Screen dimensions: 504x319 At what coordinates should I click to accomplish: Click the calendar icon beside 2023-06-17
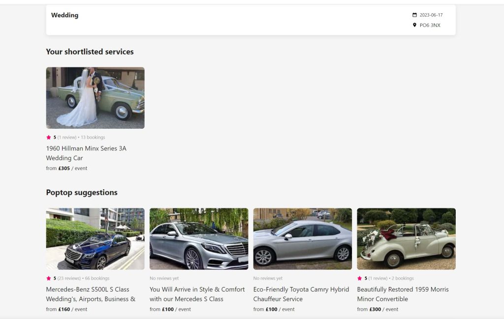click(x=414, y=15)
